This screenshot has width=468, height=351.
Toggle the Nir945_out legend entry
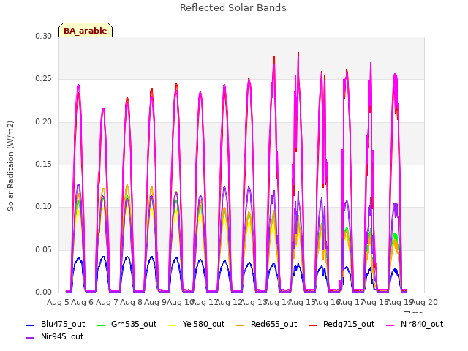(x=55, y=336)
